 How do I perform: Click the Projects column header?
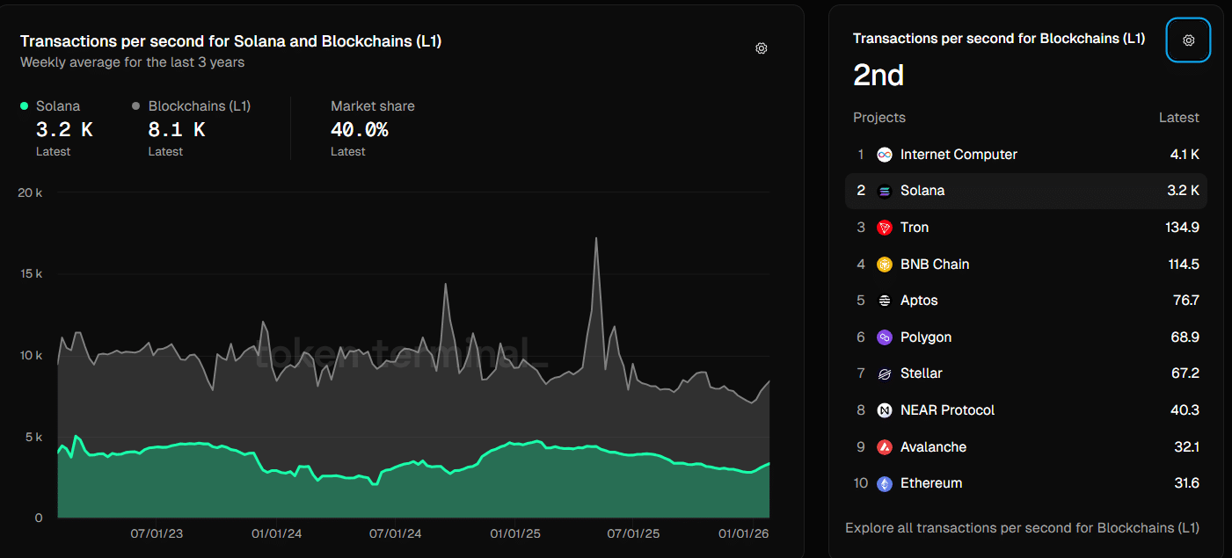[879, 117]
